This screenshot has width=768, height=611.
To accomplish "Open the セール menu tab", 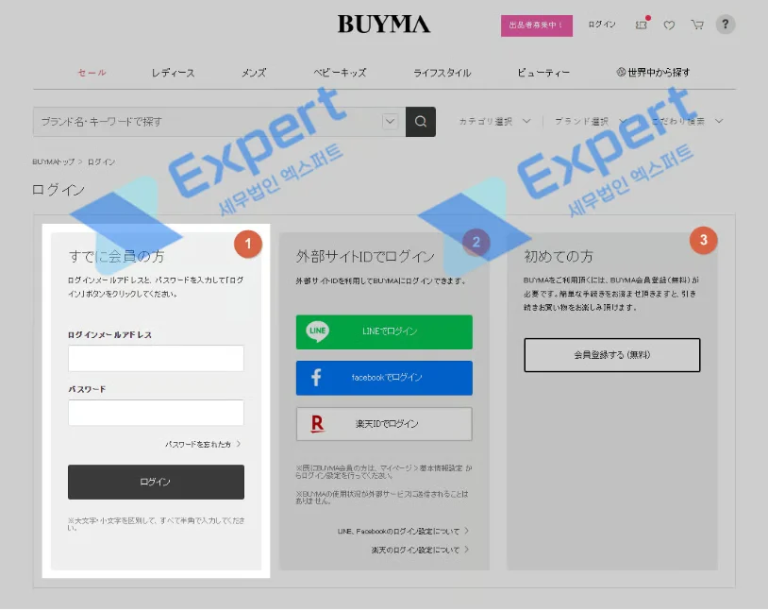I will click(92, 73).
